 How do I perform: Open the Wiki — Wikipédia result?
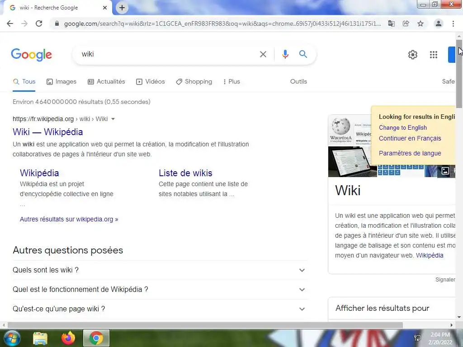click(47, 132)
